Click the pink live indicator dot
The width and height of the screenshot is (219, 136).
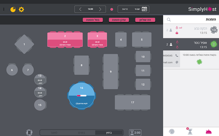click(x=112, y=9)
